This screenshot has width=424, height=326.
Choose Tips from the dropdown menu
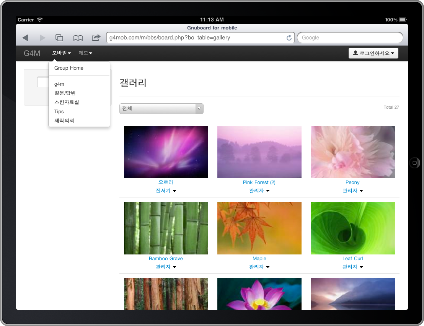(x=59, y=111)
